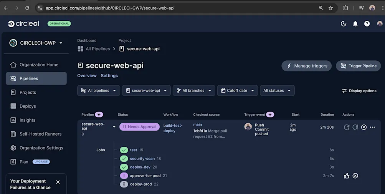This screenshot has width=385, height=194.
Task: Open the test job
Action: point(134,150)
